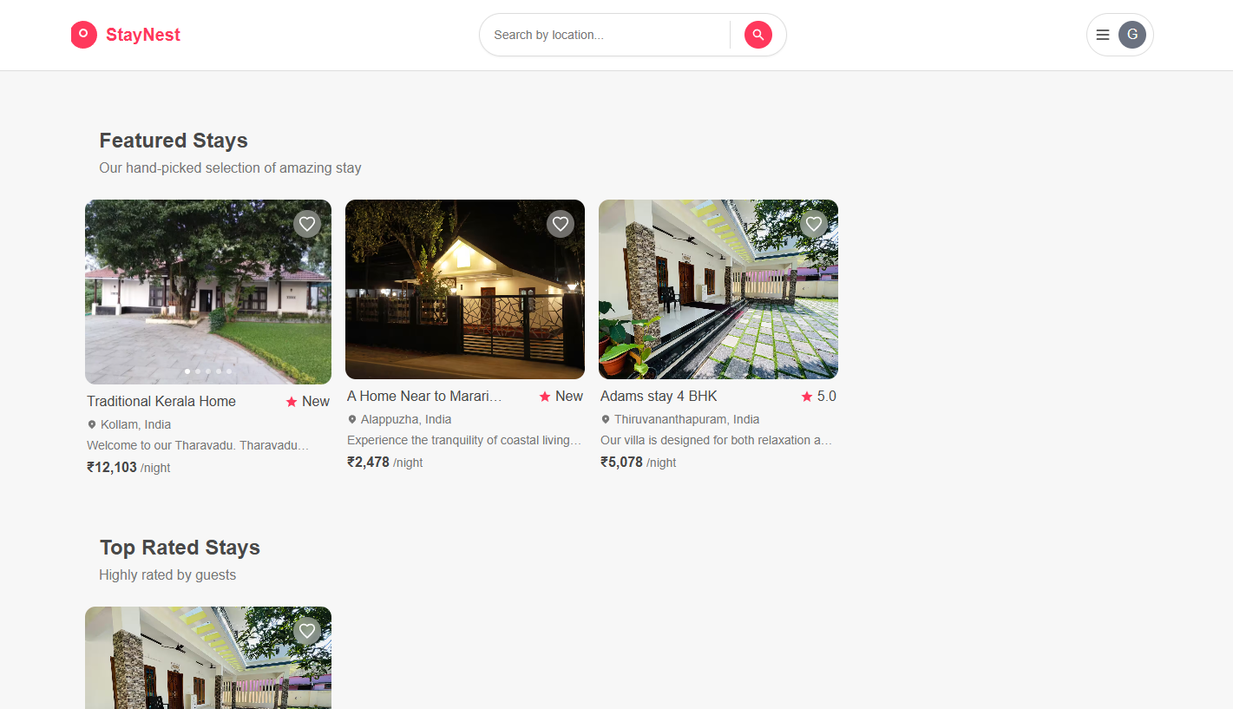The width and height of the screenshot is (1233, 709).
Task: Open the A Home Near to Marari title
Action: [x=424, y=396]
